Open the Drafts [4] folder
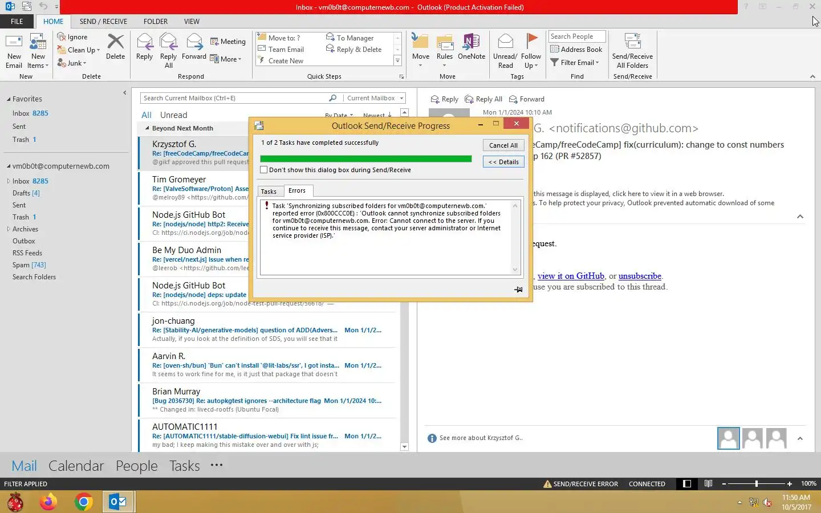Screen dimensions: 821x513 (26, 193)
